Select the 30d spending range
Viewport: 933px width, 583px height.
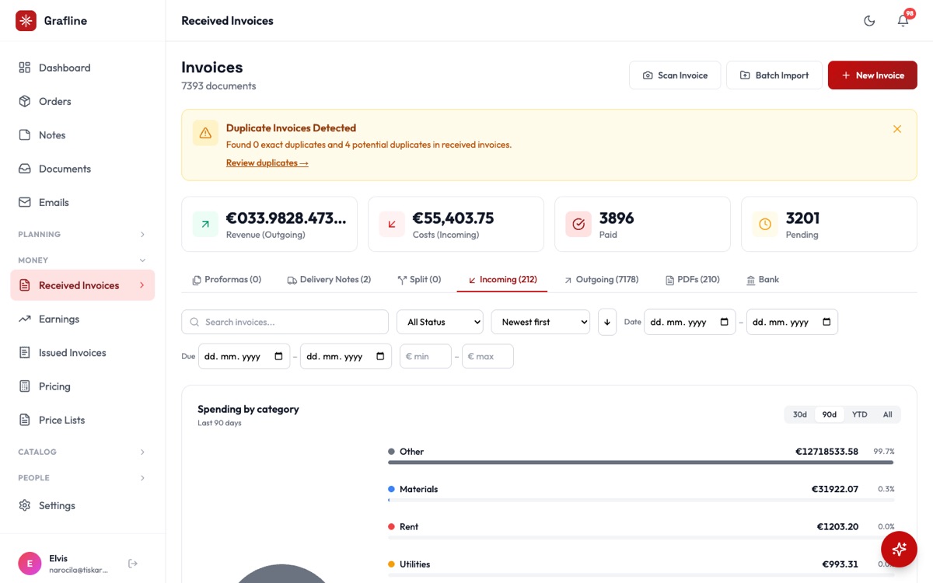800,414
